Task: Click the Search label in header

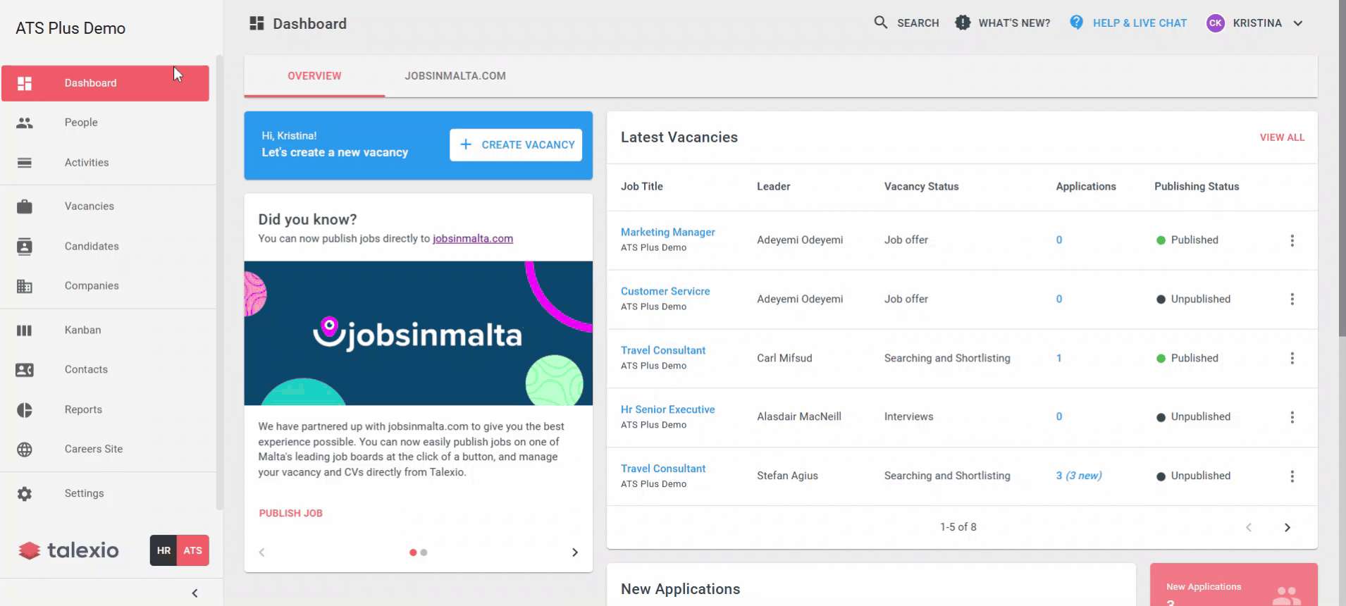Action: (918, 23)
